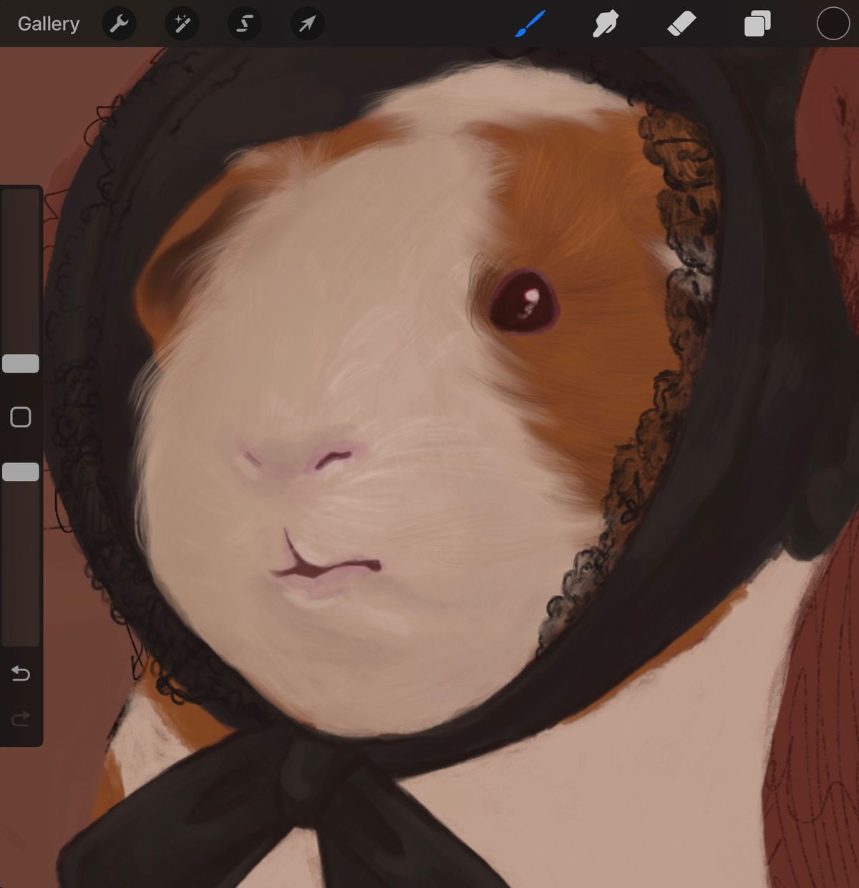Screen dimensions: 859x888
Task: Open the Layers panel
Action: (757, 24)
